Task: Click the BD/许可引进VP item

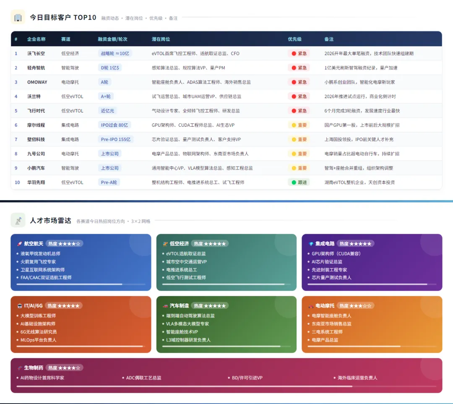Action: coord(247,378)
